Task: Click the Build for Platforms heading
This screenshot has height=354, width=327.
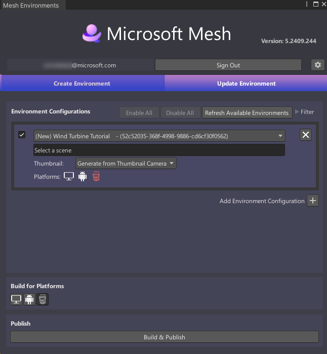Action: pos(37,286)
